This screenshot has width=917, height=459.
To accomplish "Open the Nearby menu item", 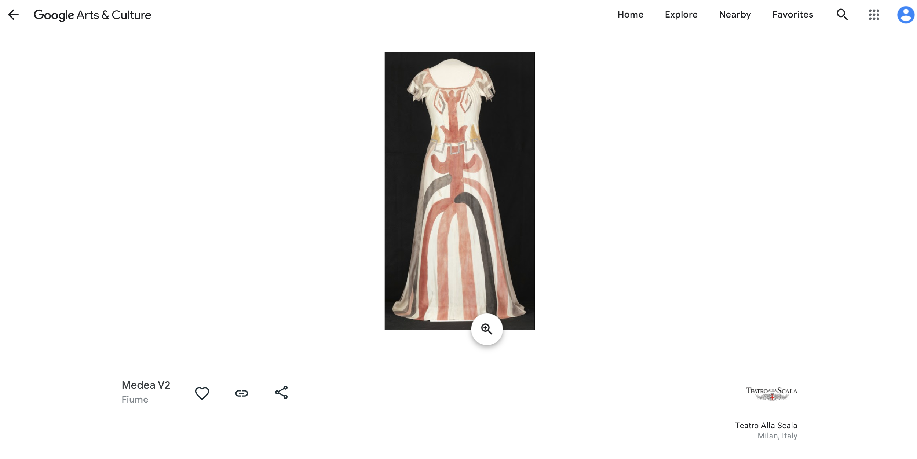I will pyautogui.click(x=735, y=15).
